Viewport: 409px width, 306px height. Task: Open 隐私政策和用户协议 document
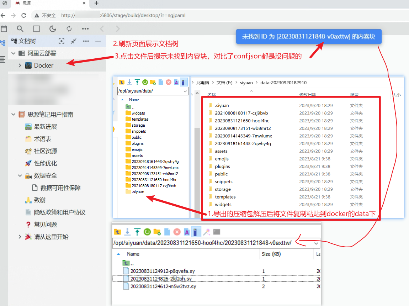pos(60,212)
